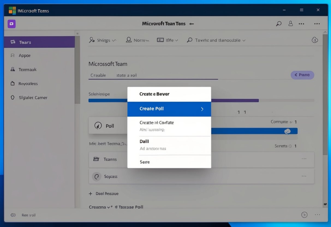Choose Dail in the open context menu

coord(144,141)
